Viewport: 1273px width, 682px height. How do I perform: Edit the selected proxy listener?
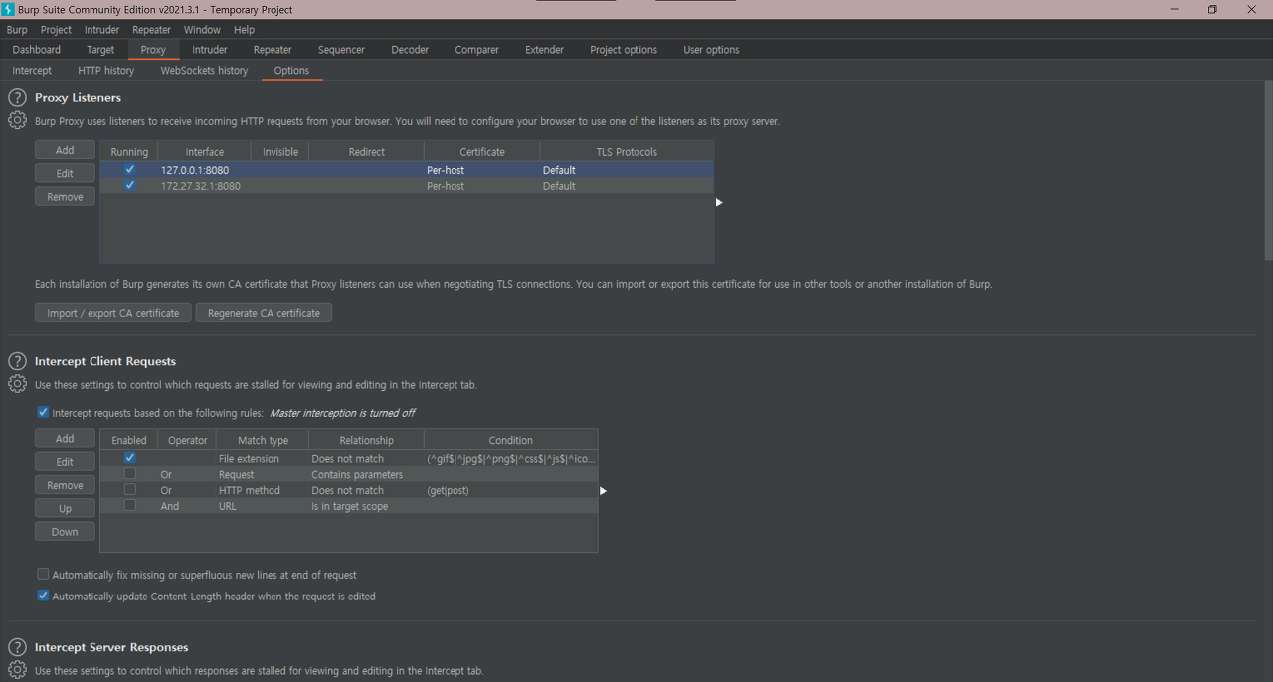(x=65, y=173)
